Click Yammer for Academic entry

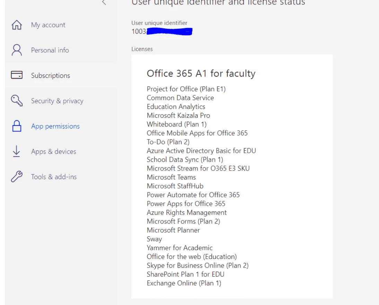click(x=179, y=248)
